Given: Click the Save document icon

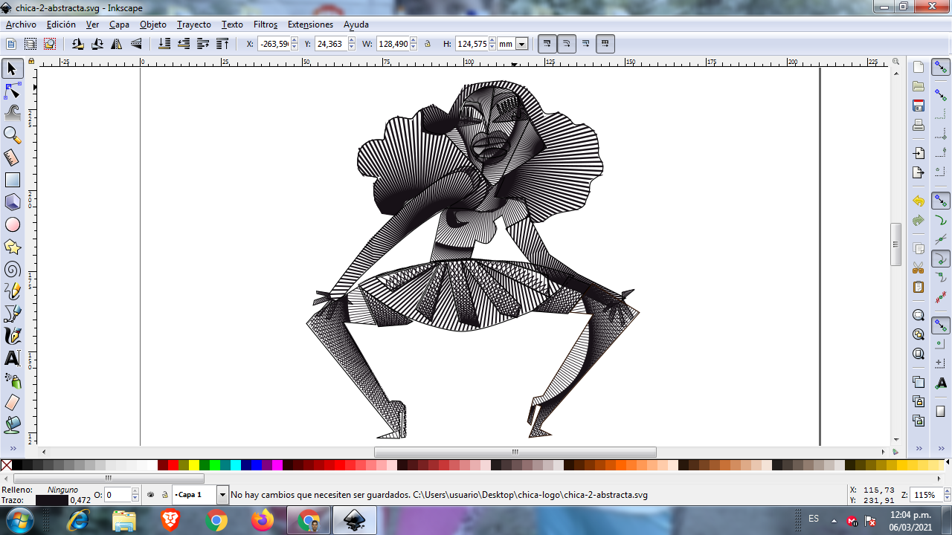Looking at the screenshot, I should tap(919, 106).
